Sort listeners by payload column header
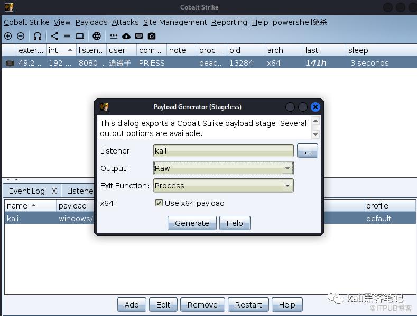This screenshot has height=316, width=417. (76, 206)
